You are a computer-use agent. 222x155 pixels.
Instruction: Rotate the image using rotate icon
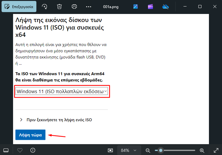44,7
